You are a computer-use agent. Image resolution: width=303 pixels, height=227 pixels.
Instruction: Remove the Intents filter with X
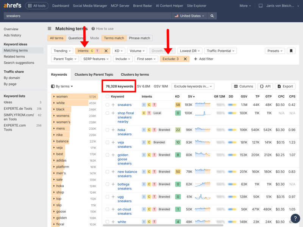pos(106,51)
